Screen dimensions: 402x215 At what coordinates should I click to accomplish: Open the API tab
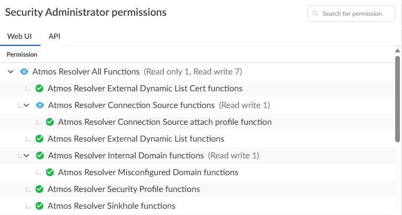(x=55, y=36)
